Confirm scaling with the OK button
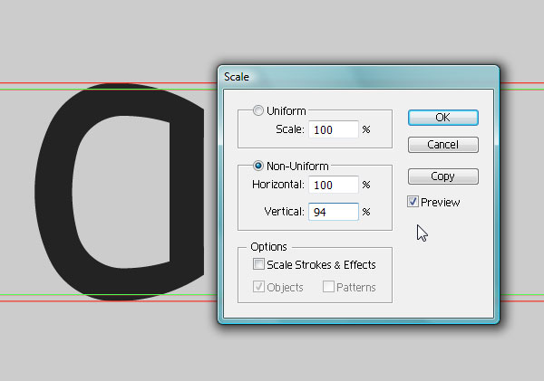Viewport: 544px width, 381px height. [443, 118]
